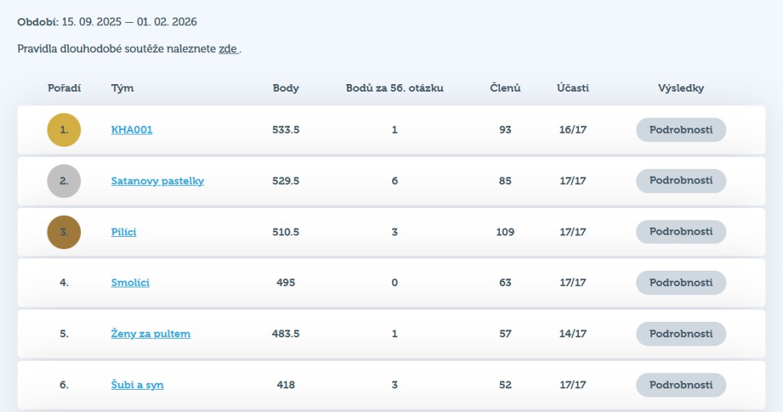
Task: Go to team Pilíci page
Action: tap(124, 232)
